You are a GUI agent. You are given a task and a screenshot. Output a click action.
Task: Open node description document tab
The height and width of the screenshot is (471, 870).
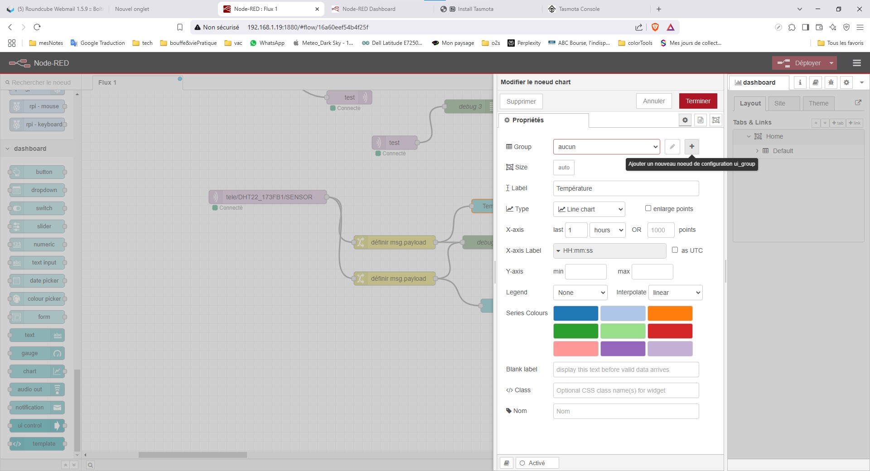[x=701, y=120]
